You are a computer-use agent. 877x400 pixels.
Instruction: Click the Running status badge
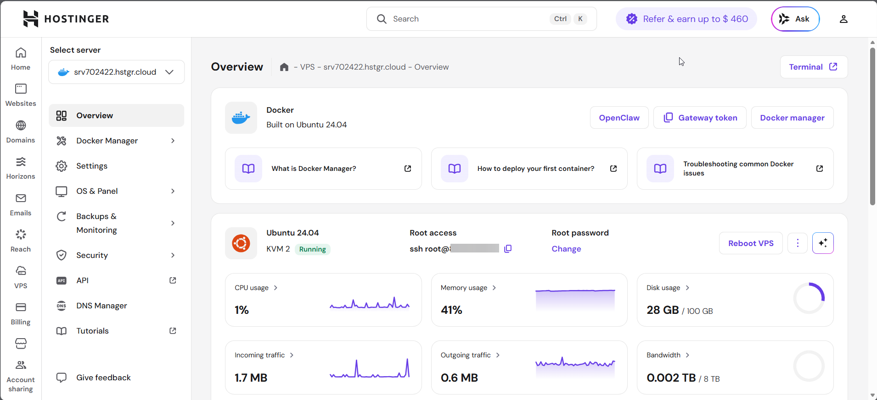[x=313, y=249]
